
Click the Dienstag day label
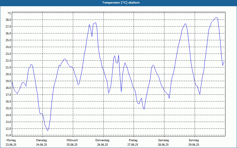(41, 140)
